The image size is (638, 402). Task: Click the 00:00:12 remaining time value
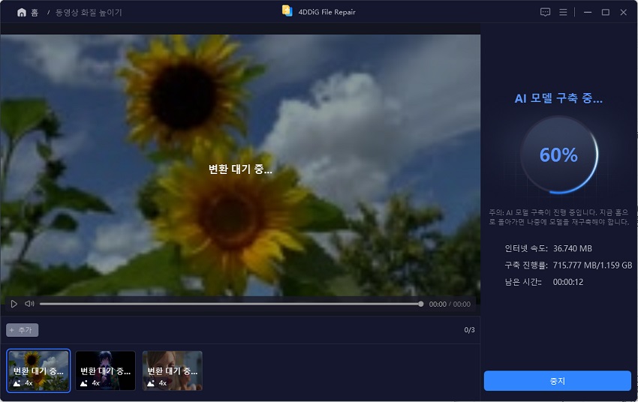coord(568,282)
